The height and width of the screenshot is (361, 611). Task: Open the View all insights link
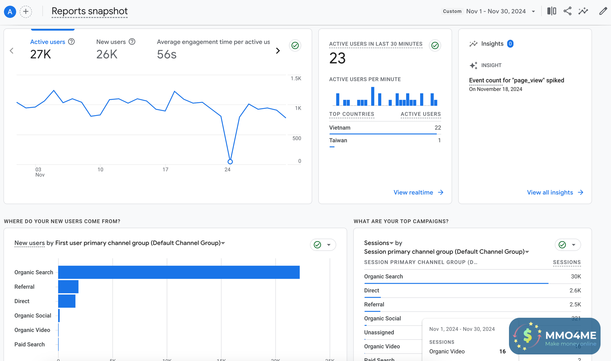click(555, 192)
